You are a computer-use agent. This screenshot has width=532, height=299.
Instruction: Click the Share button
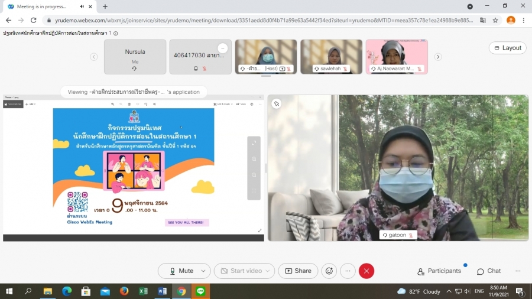tap(298, 271)
